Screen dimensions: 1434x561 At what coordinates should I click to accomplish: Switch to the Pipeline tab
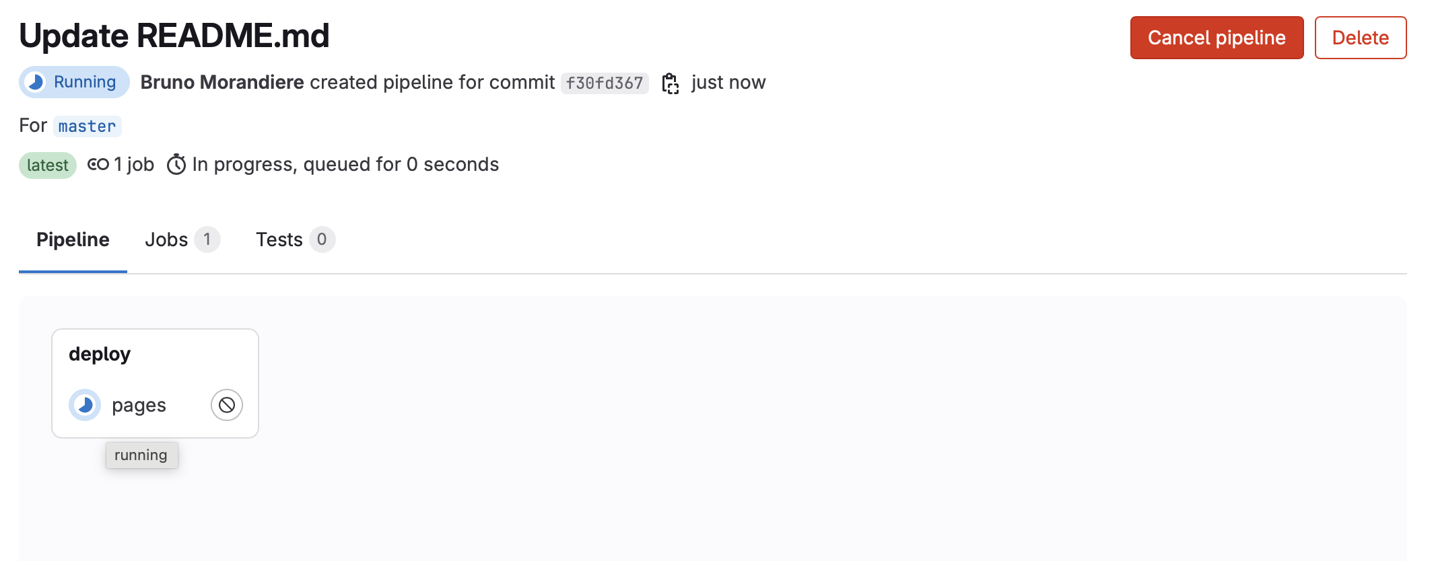[x=73, y=240]
